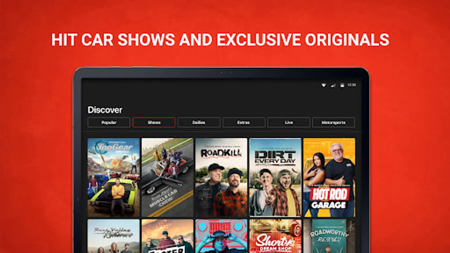Open the Dirt Every Day poster
The image size is (450, 253).
pos(275,177)
